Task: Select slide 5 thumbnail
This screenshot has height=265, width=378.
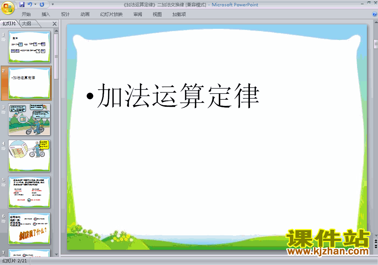Action: pyautogui.click(x=29, y=192)
